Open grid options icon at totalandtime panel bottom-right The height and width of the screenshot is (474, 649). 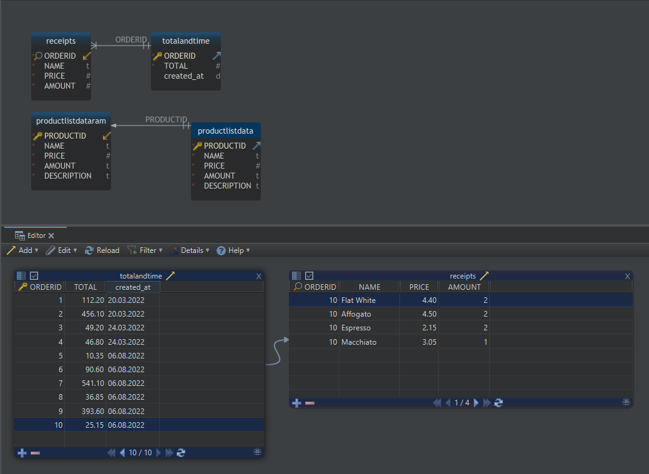[x=257, y=452]
